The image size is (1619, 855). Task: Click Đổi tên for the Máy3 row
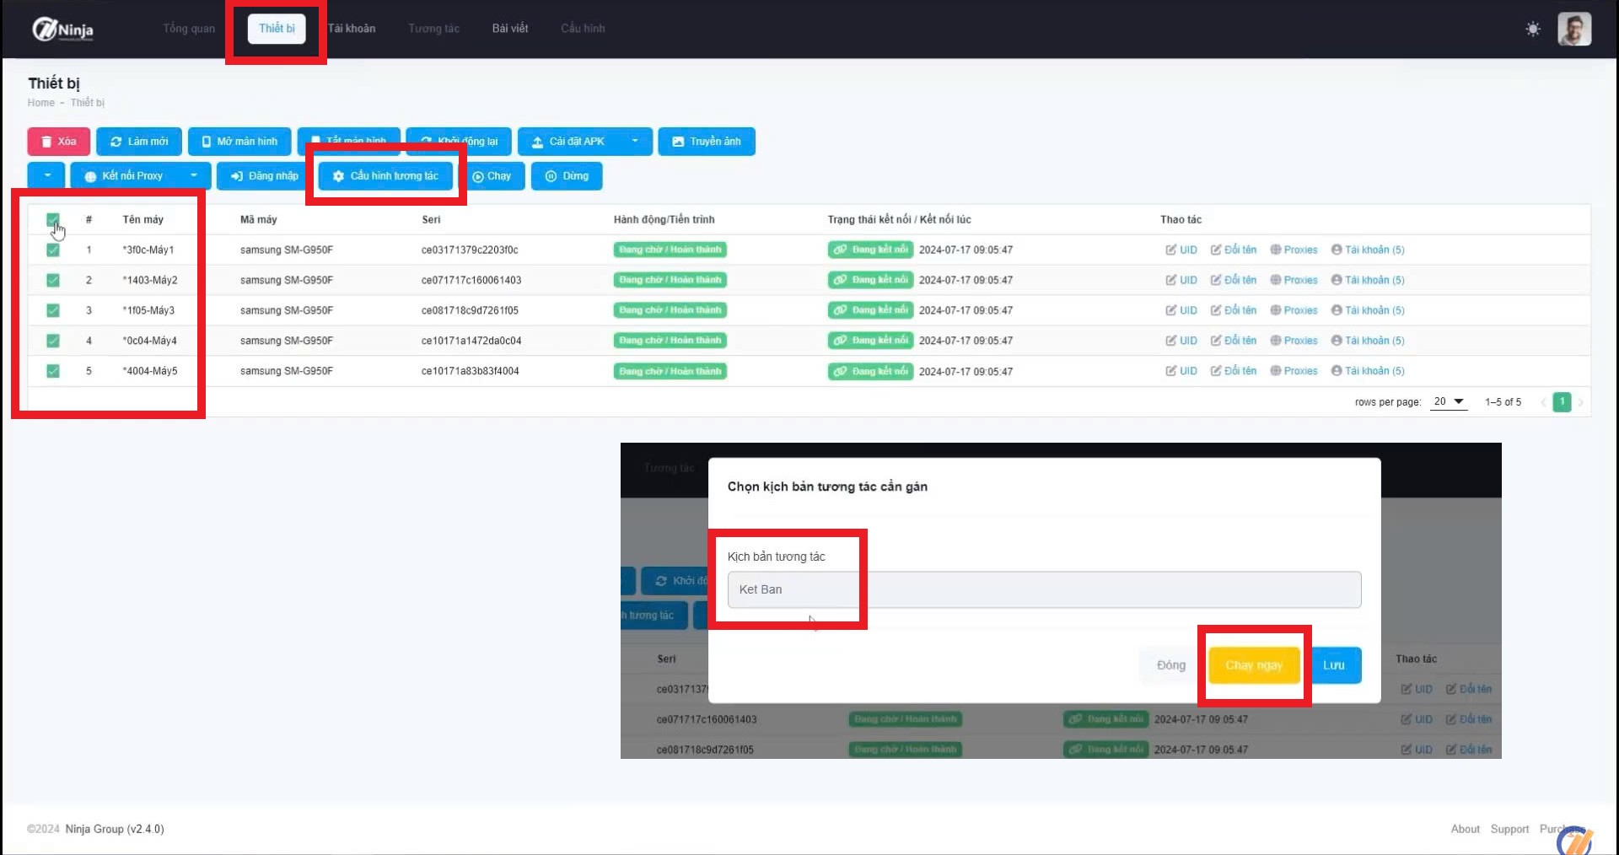(1234, 310)
